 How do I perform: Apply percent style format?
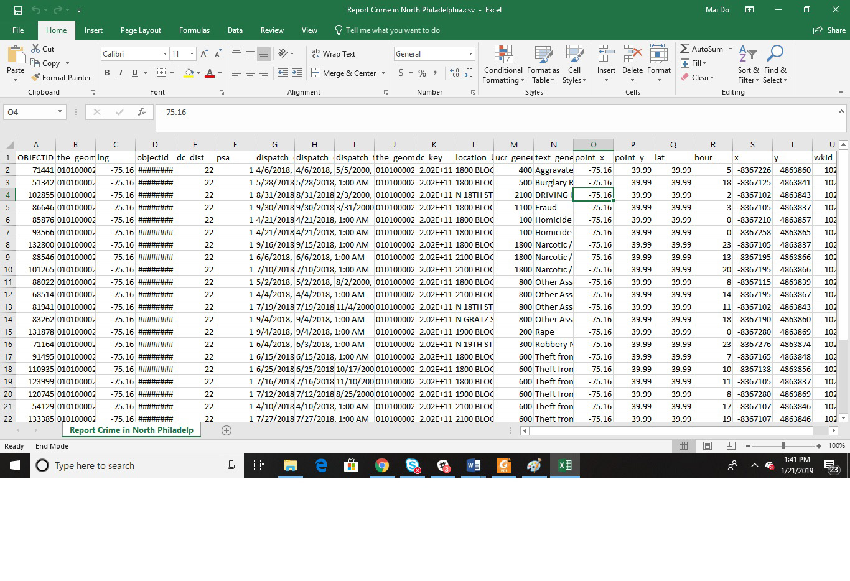point(422,73)
